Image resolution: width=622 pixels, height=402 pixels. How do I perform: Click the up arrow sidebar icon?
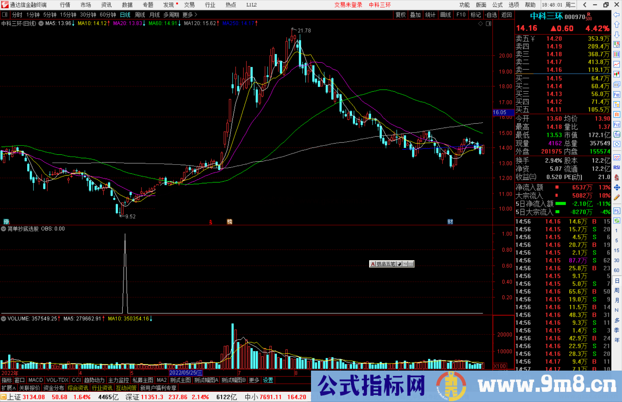point(617,25)
